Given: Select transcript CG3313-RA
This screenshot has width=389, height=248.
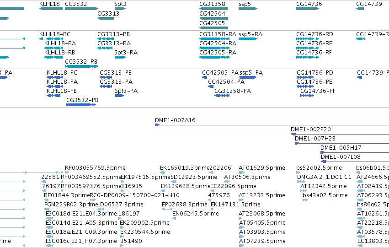Looking at the screenshot, I should pyautogui.click(x=105, y=48).
